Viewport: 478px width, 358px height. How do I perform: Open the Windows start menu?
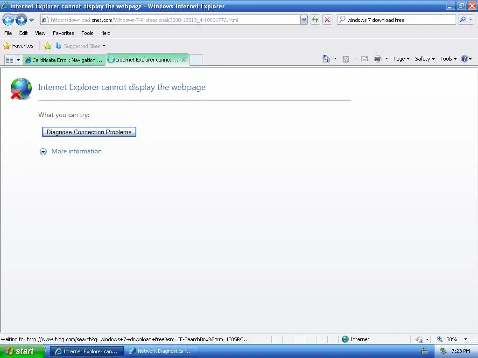[x=23, y=351]
